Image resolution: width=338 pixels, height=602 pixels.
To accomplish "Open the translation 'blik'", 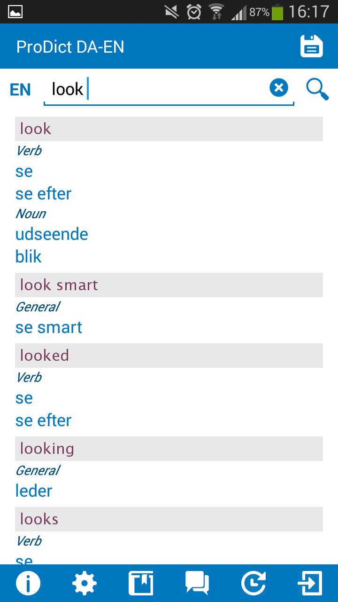I will 29,257.
